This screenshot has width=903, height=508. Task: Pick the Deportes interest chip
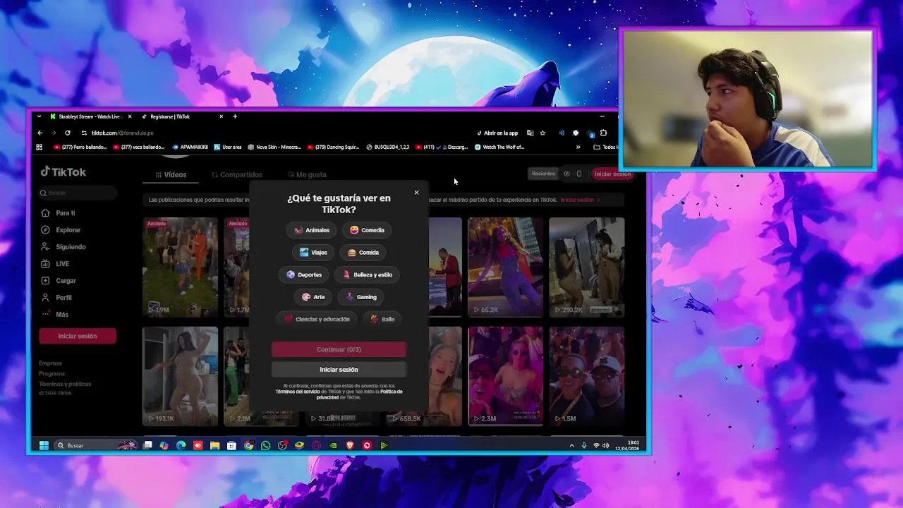pyautogui.click(x=304, y=274)
